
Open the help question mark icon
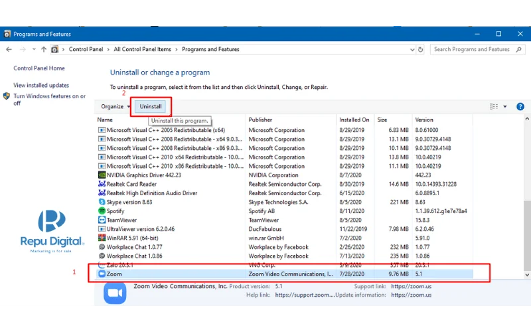[520, 107]
